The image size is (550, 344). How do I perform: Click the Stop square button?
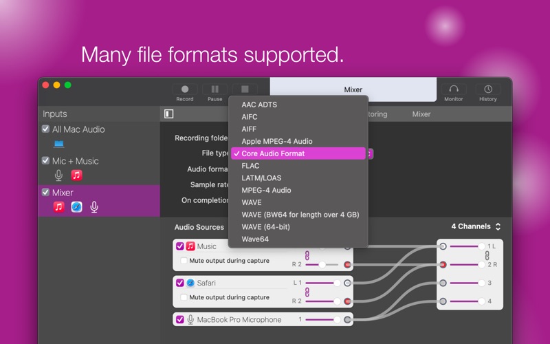(x=245, y=89)
